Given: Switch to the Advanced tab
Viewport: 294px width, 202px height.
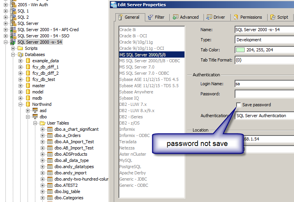Looking at the screenshot, I should click(186, 17).
